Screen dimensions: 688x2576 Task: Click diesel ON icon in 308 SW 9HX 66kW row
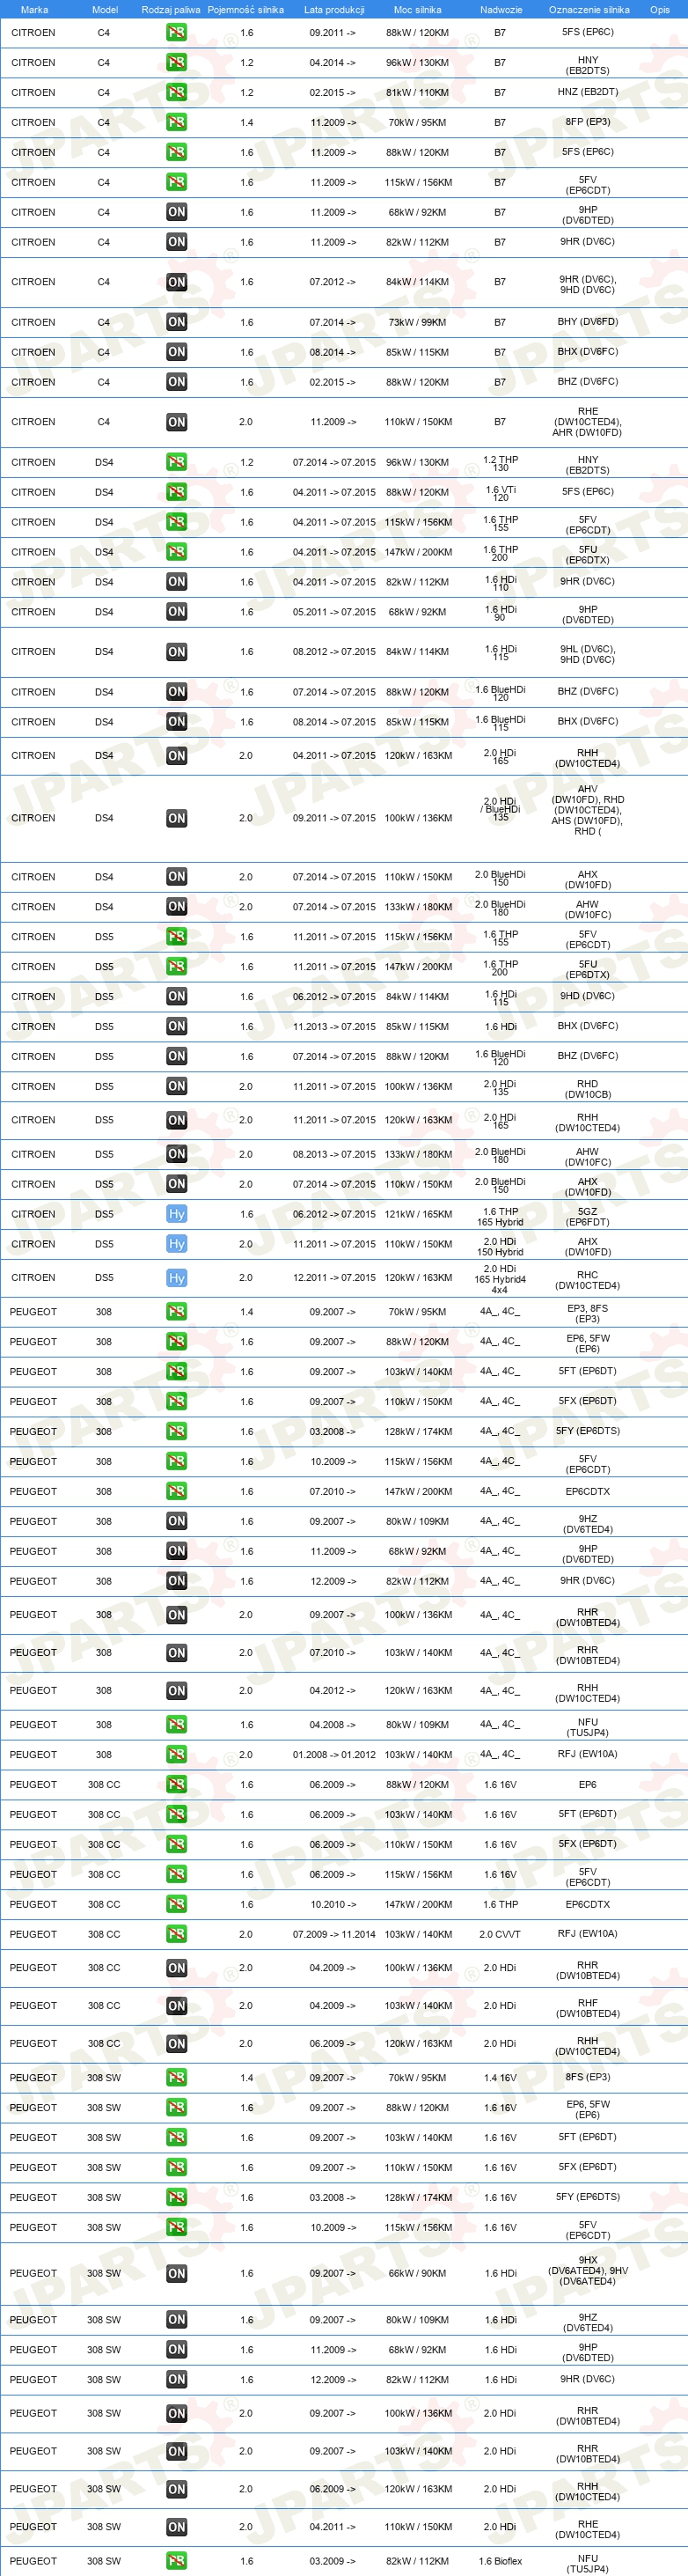coord(177,2273)
